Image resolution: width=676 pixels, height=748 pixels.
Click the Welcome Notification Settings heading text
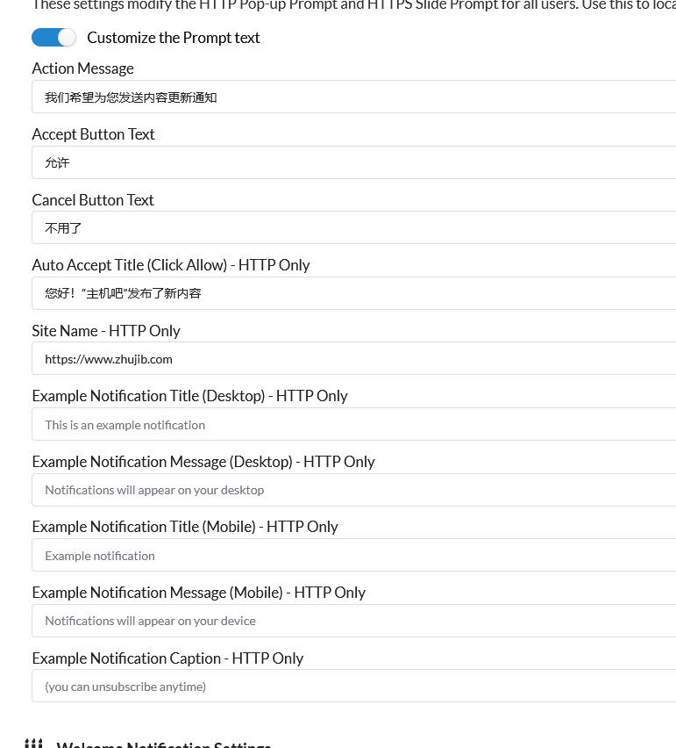[164, 744]
